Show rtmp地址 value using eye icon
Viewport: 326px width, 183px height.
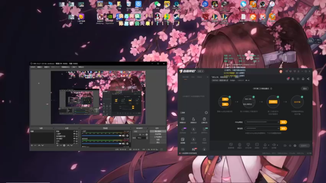point(278,122)
